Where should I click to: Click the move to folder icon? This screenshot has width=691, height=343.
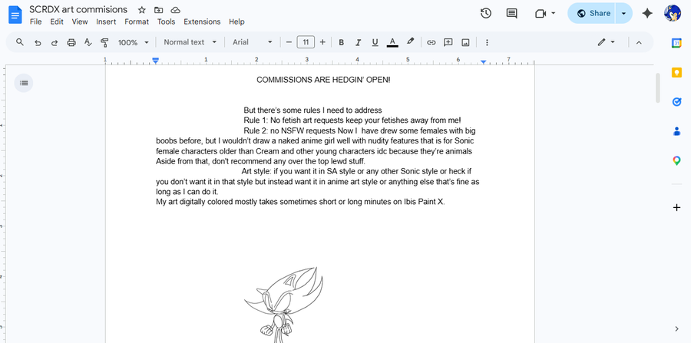click(x=158, y=10)
